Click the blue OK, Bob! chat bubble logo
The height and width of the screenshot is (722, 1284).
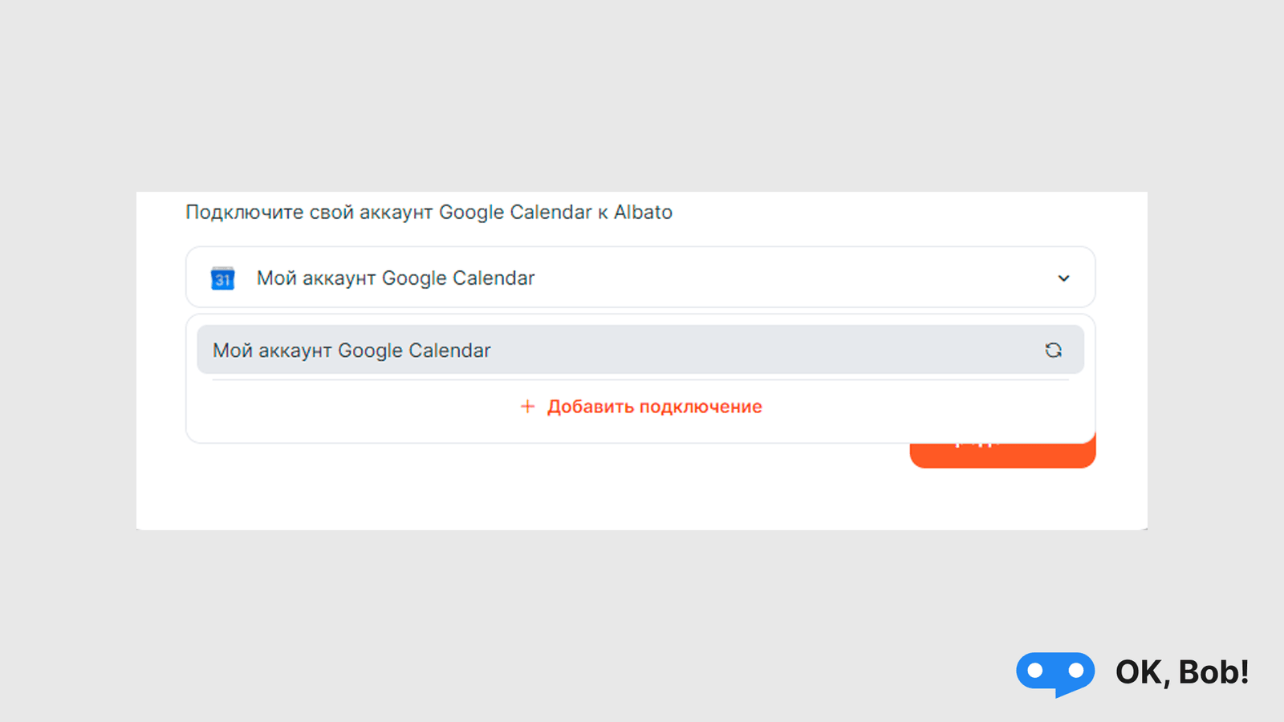pyautogui.click(x=1055, y=674)
